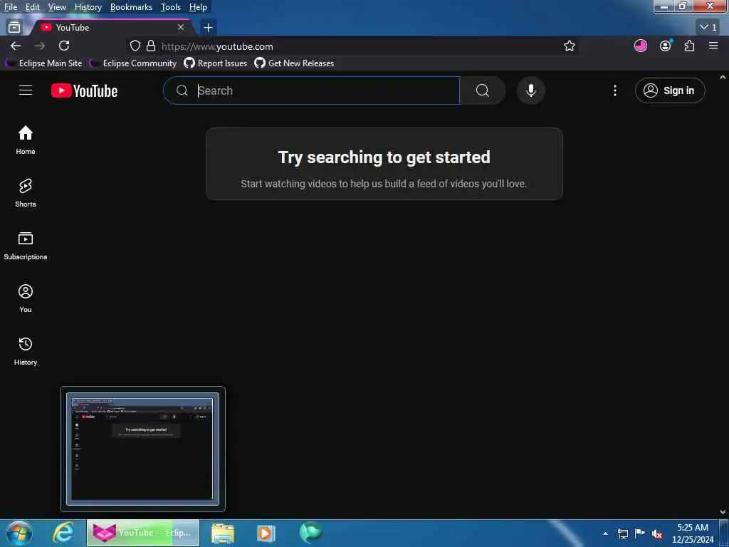Open History in sidebar
This screenshot has height=547, width=729.
[x=26, y=350]
